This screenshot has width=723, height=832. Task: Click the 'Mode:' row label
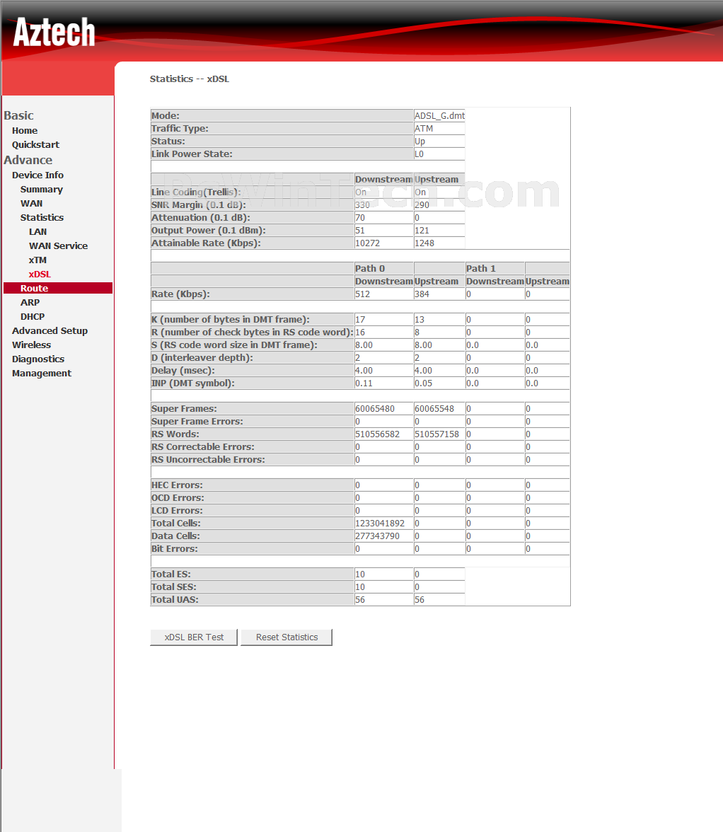click(166, 116)
